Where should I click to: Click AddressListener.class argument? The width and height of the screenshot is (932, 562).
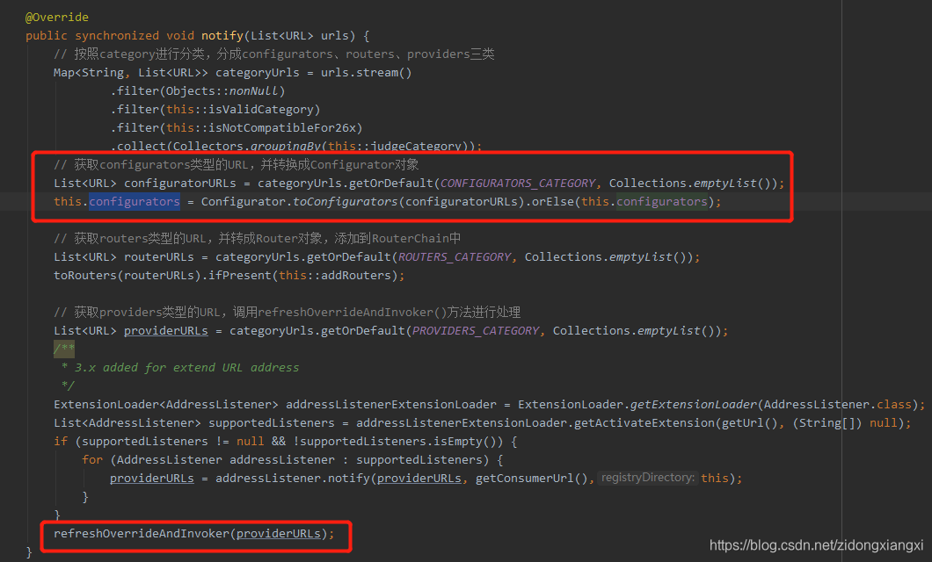[838, 404]
